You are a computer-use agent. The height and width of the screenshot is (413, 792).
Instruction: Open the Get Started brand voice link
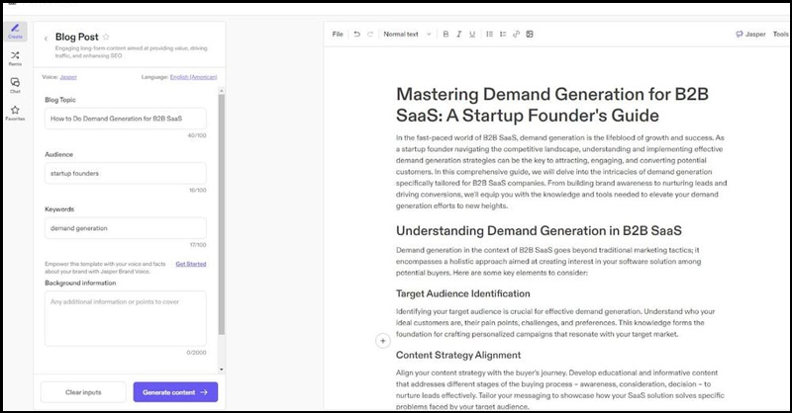pyautogui.click(x=191, y=264)
